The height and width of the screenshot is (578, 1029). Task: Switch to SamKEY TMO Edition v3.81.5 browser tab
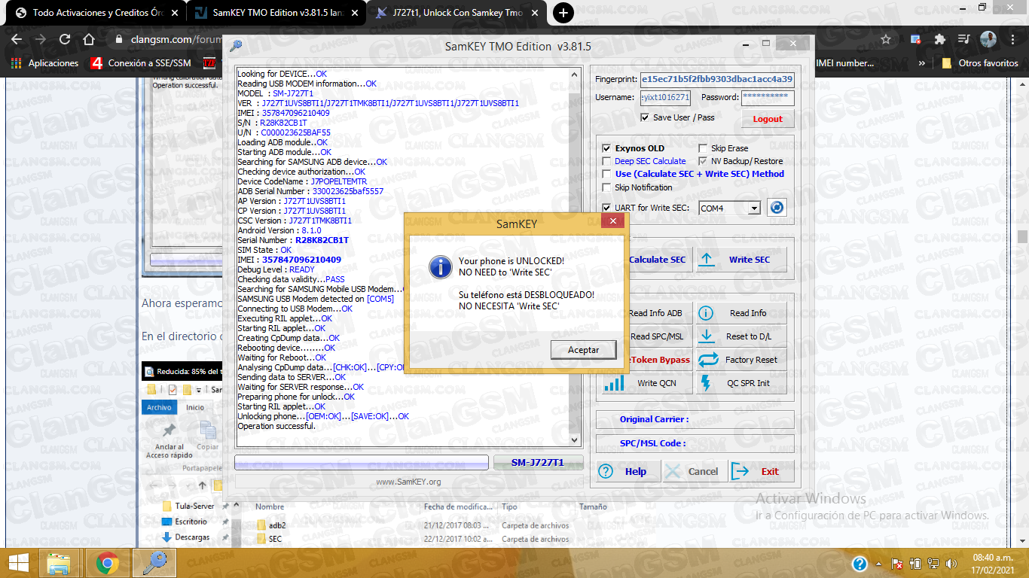[276, 13]
